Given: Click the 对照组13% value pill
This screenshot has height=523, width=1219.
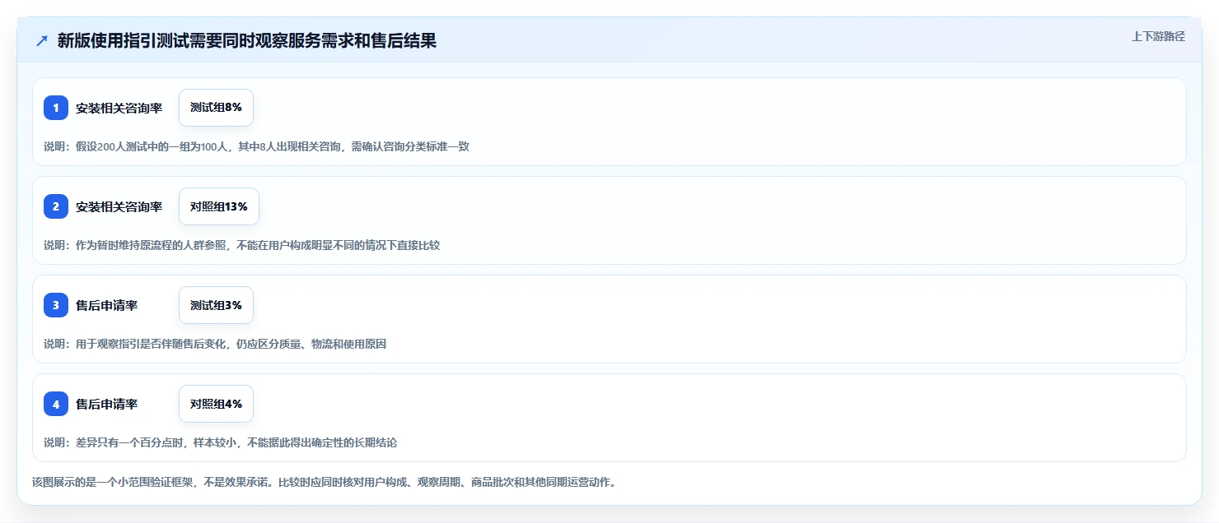Looking at the screenshot, I should point(219,206).
